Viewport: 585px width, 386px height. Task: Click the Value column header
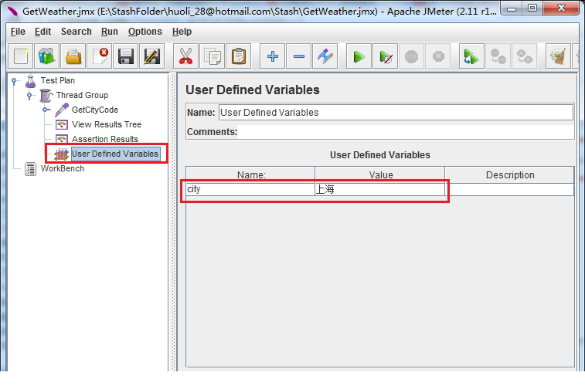(380, 174)
